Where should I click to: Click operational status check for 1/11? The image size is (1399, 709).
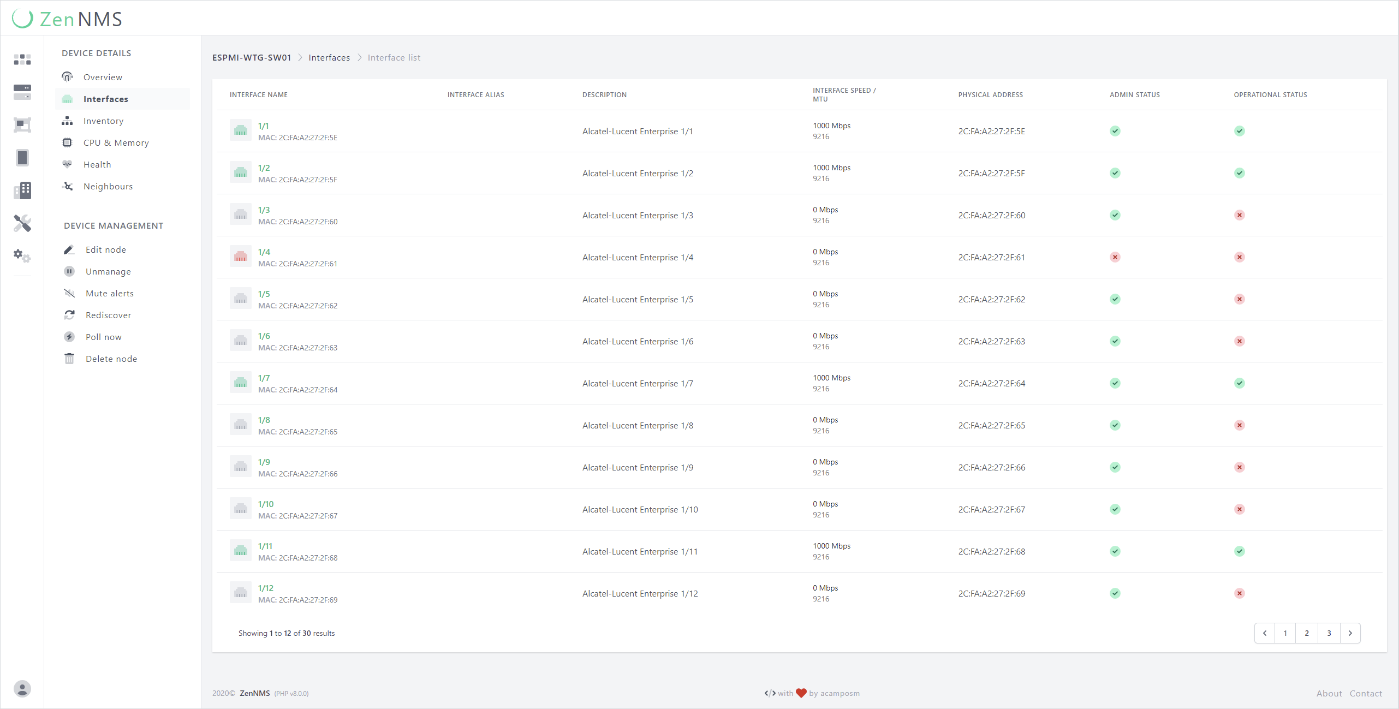pos(1240,551)
